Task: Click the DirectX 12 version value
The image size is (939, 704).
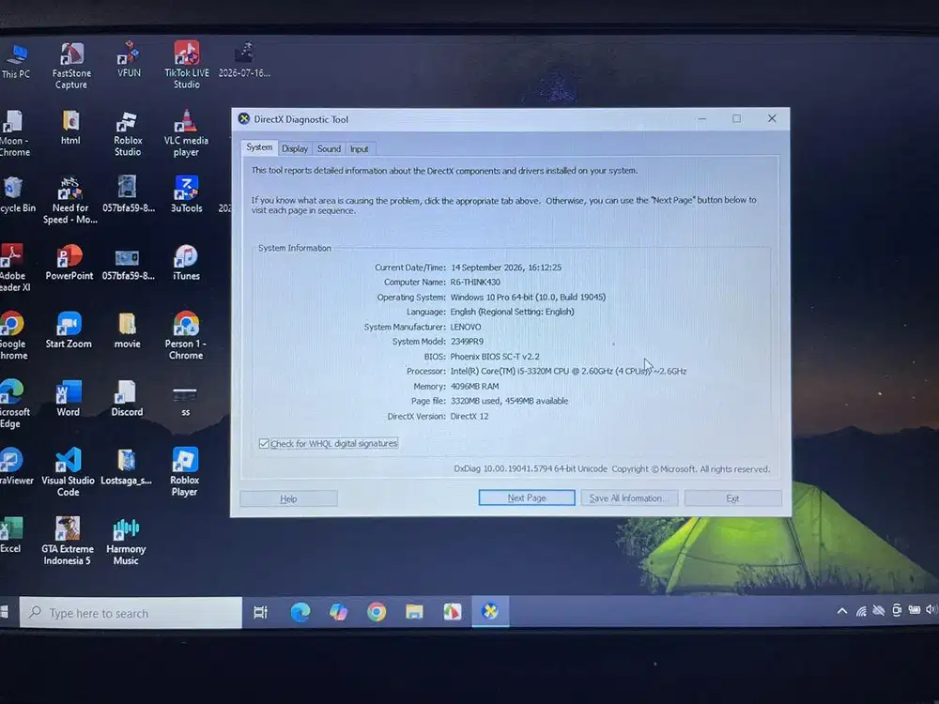Action: (x=469, y=416)
